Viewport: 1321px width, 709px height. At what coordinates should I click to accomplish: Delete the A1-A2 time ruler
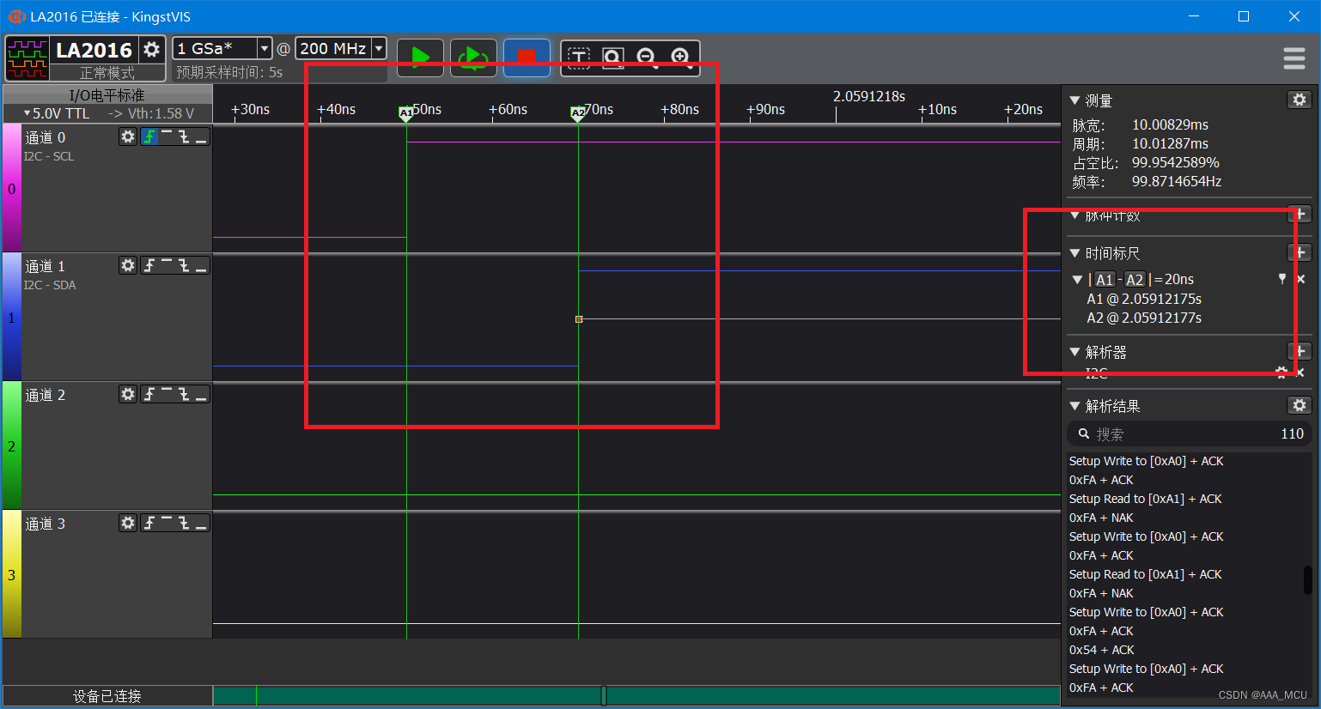point(1300,279)
